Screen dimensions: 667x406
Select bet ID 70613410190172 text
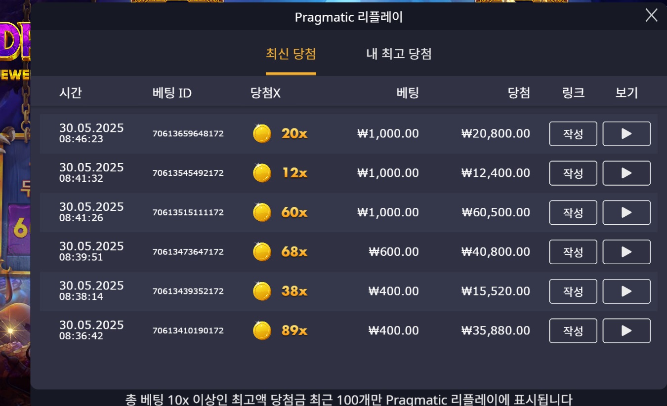pyautogui.click(x=188, y=330)
